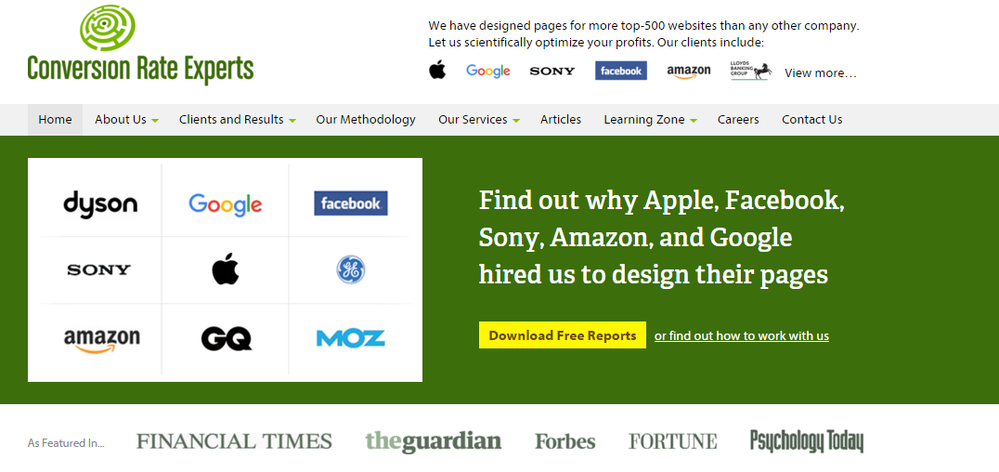The width and height of the screenshot is (999, 472).
Task: Click the MOZ logo in client grid
Action: coord(350,338)
